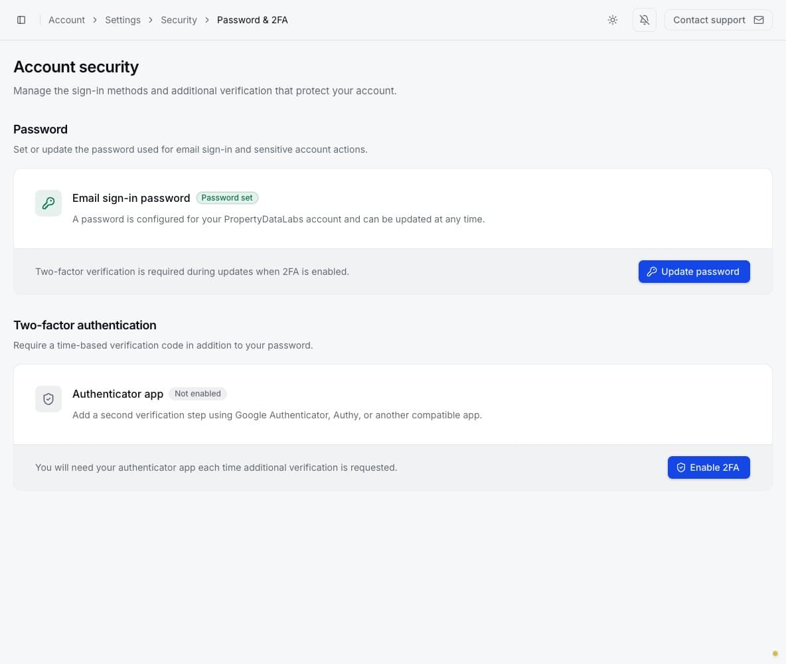Click the green key icon beside Email sign-in password
This screenshot has height=664, width=786.
tap(48, 203)
